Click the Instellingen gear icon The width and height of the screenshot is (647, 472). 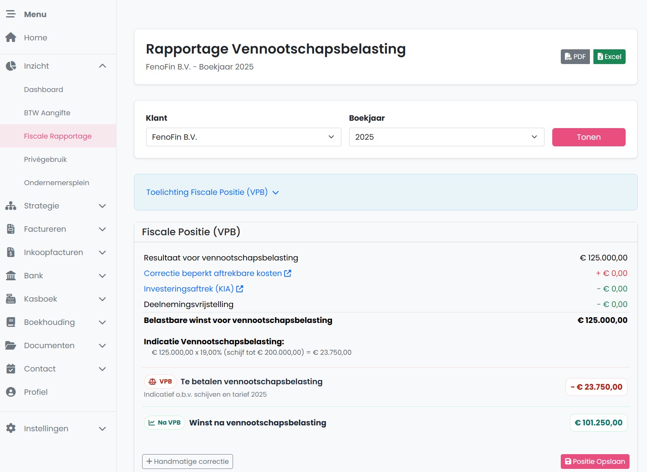[11, 429]
